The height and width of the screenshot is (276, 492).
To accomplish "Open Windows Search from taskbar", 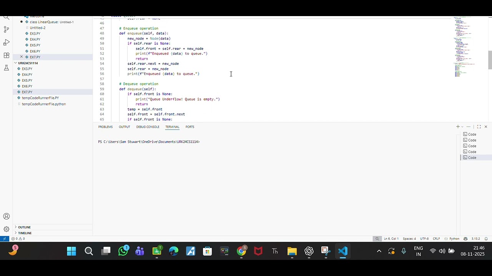I will (x=89, y=251).
